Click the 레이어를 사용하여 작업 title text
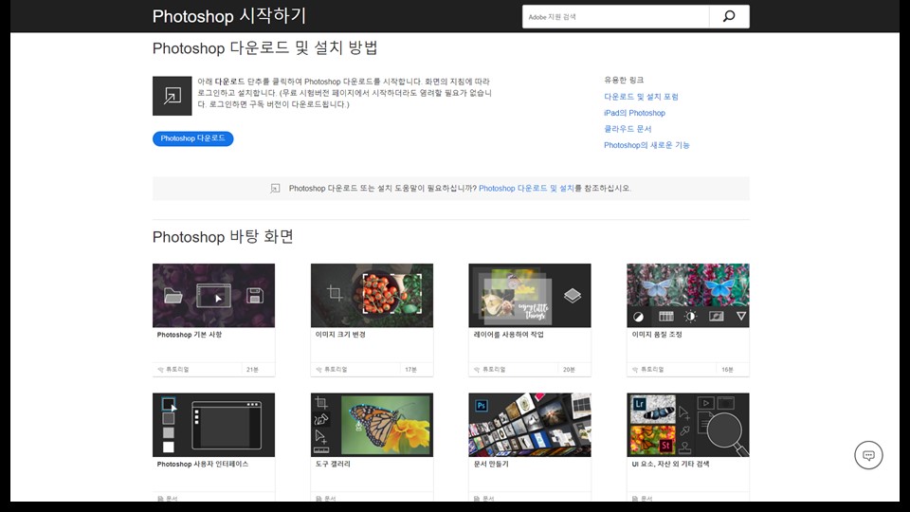 [x=508, y=335]
